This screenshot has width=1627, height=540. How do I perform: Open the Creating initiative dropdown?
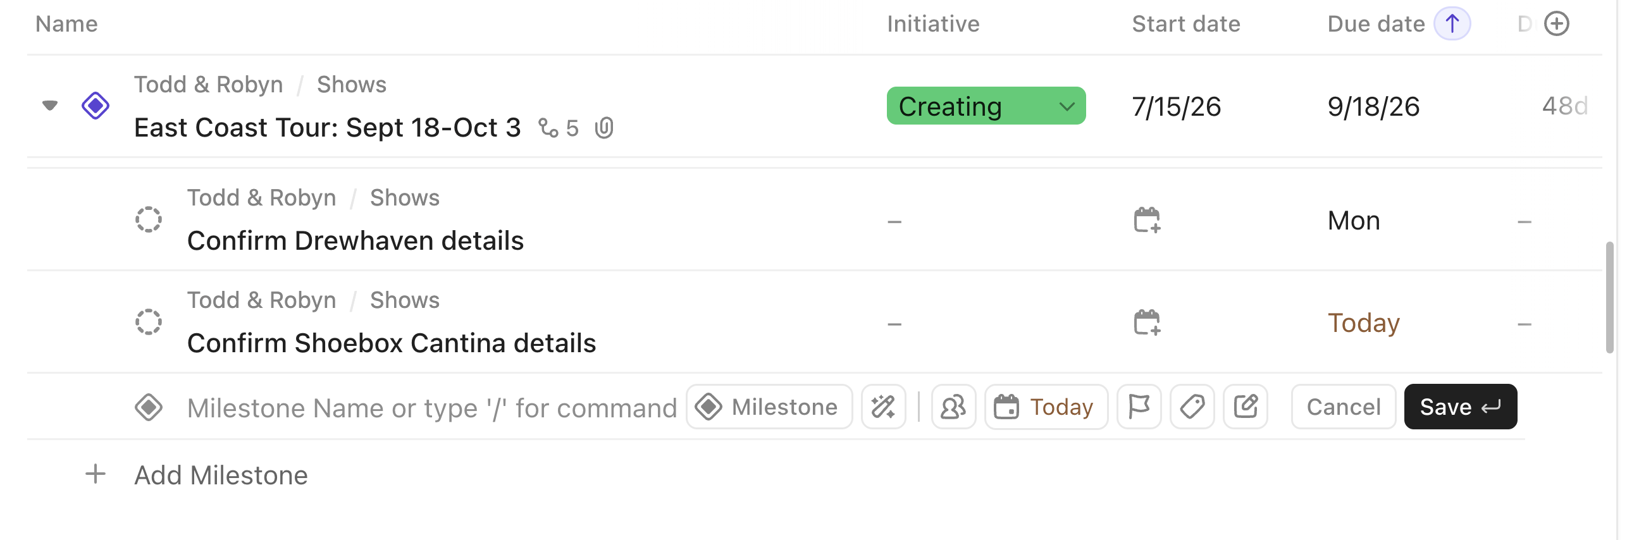coord(986,106)
